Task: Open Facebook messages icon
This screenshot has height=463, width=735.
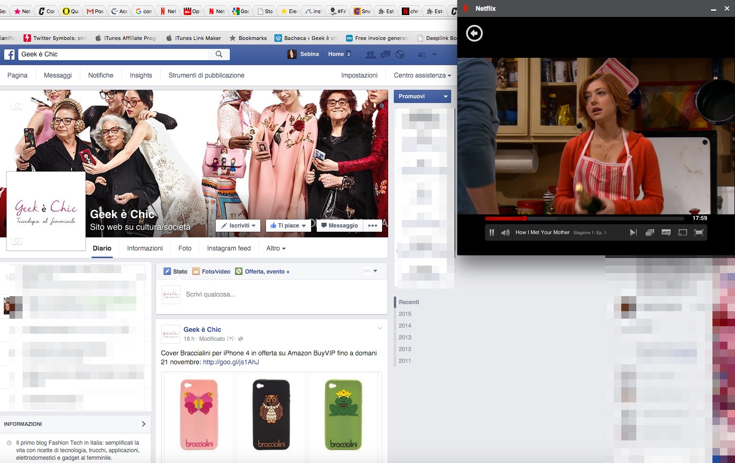Action: pyautogui.click(x=385, y=55)
